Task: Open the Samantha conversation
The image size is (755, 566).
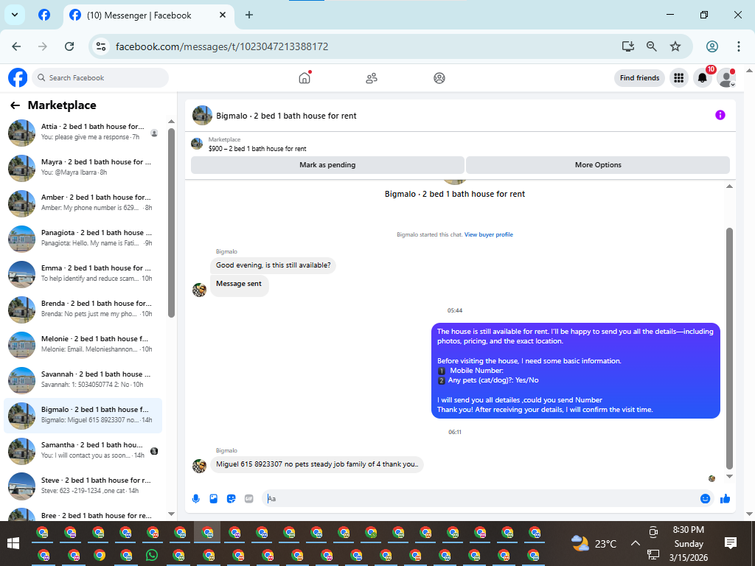Action: pyautogui.click(x=83, y=450)
